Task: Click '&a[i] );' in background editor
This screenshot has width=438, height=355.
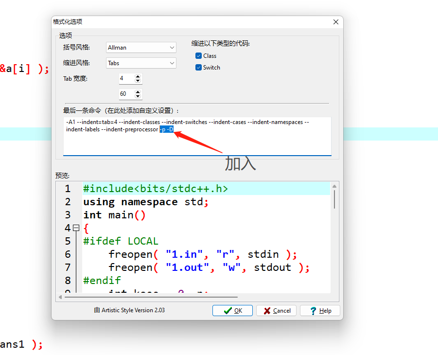Action: 24,69
